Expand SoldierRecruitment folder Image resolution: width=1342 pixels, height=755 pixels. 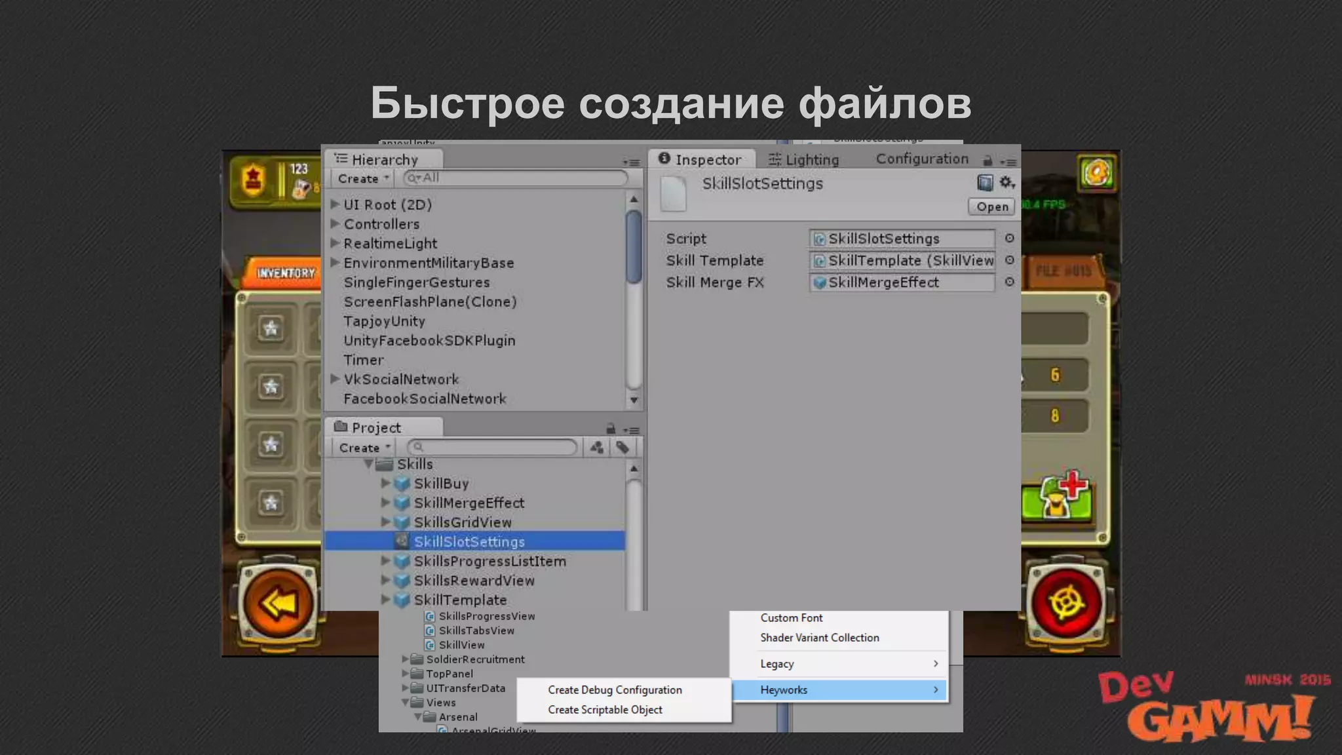pos(405,659)
